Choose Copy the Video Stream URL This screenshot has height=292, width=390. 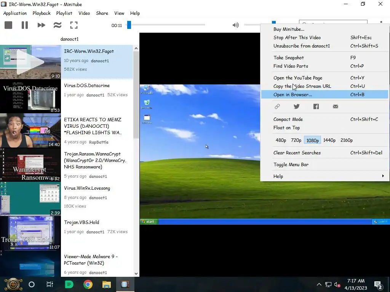pos(324,86)
